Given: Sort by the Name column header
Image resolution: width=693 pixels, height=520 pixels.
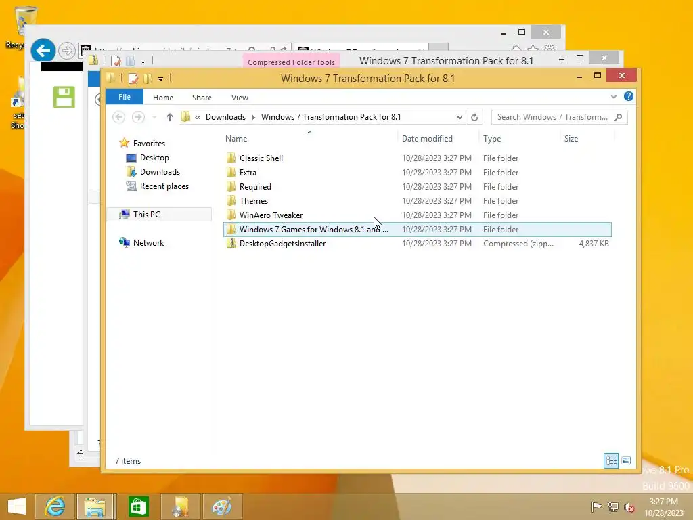Looking at the screenshot, I should pyautogui.click(x=236, y=139).
